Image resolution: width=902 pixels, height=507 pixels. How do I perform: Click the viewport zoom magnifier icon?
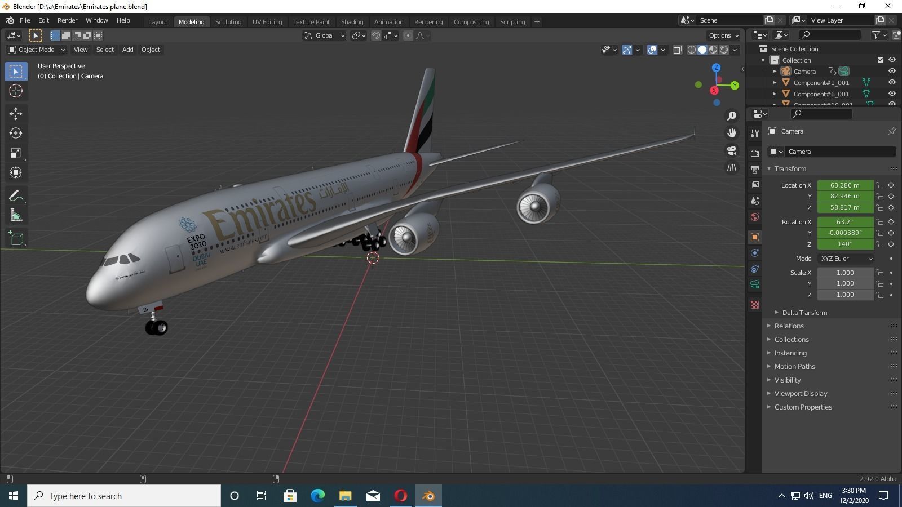(x=732, y=115)
